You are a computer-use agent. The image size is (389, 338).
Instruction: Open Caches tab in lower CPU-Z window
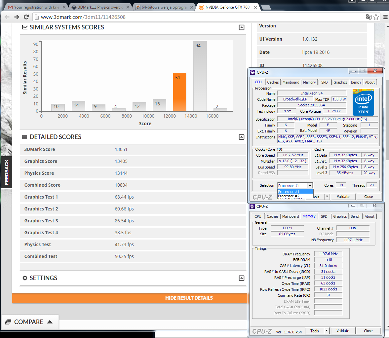click(x=273, y=216)
